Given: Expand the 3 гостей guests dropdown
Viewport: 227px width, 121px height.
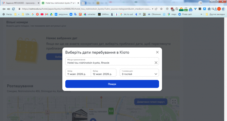Looking at the screenshot, I should point(139,72).
